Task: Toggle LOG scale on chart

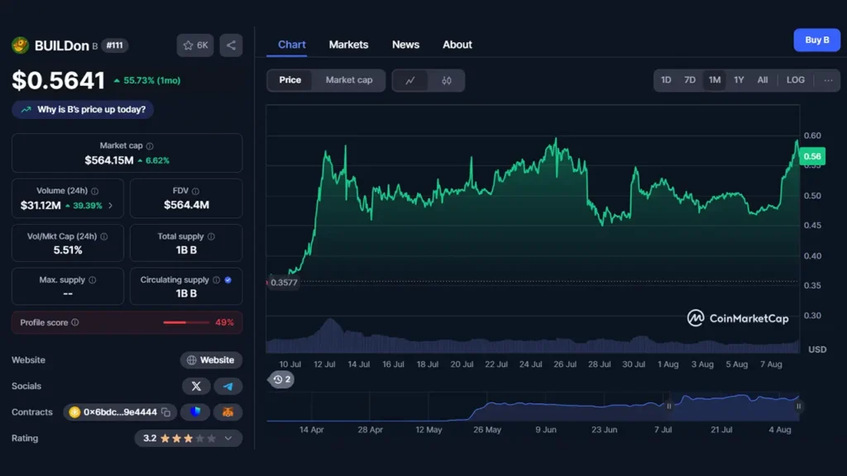Action: (795, 80)
